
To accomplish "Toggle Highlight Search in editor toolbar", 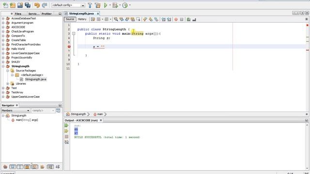I will click(133, 19).
